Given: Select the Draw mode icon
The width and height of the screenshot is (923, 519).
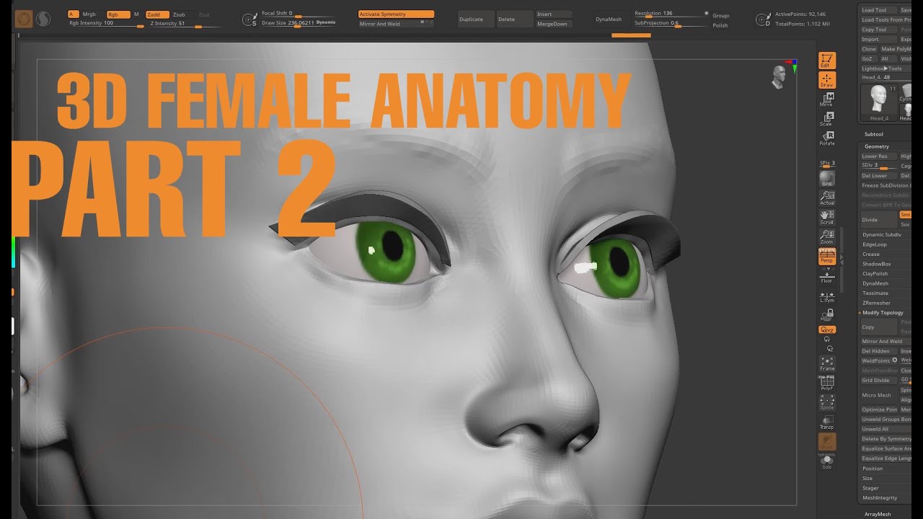Looking at the screenshot, I should click(x=826, y=80).
